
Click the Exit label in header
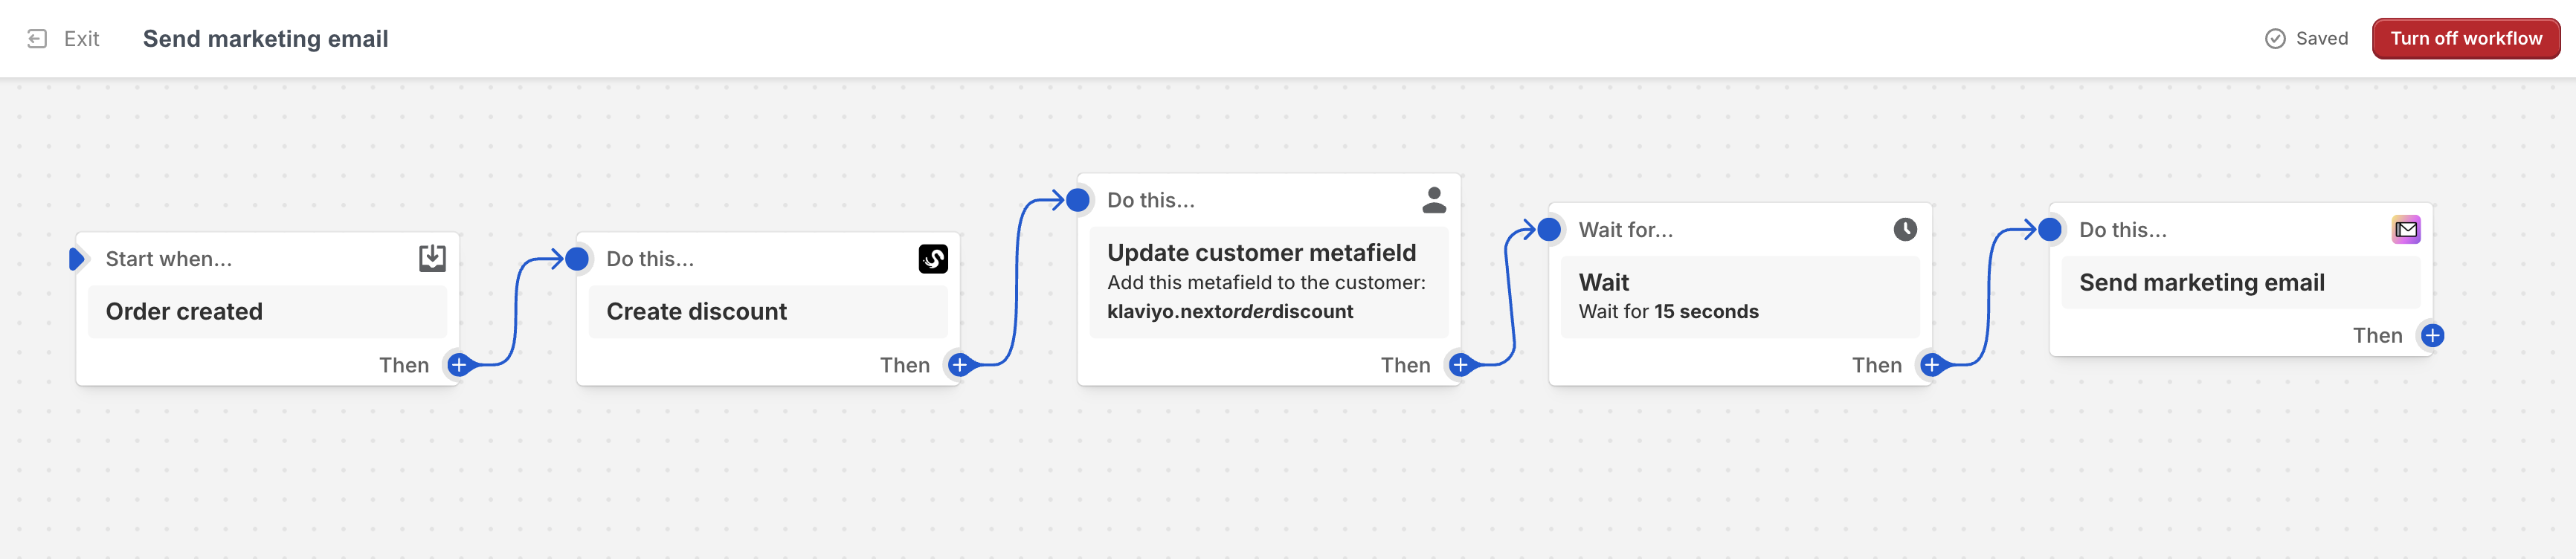pos(82,39)
